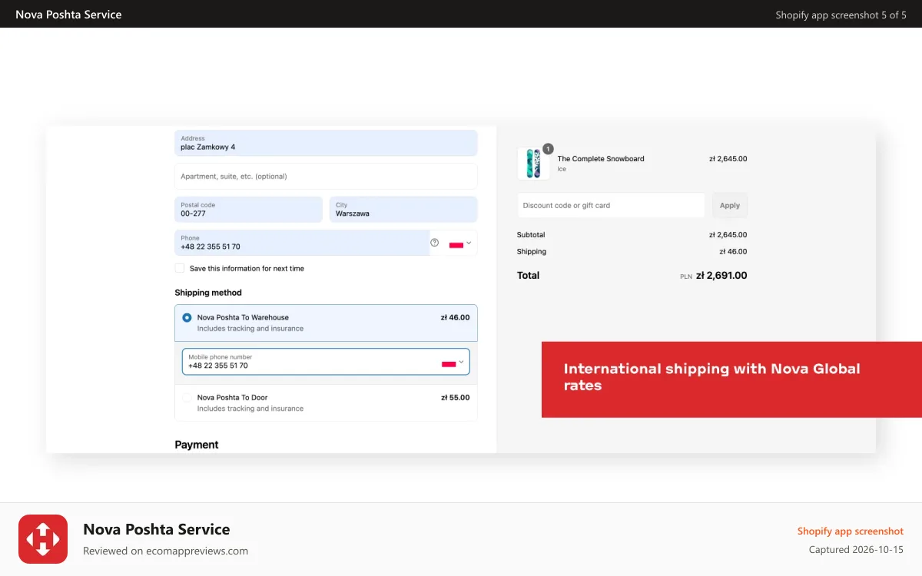Click the Apply discount button
This screenshot has height=576, width=922.
click(x=730, y=205)
